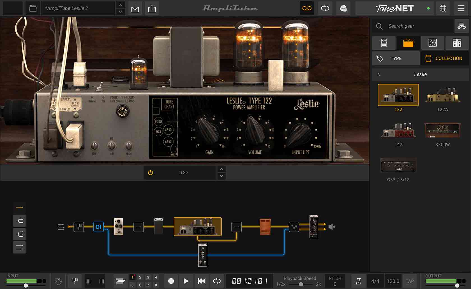Switch to the amplifier gear tab

point(408,43)
